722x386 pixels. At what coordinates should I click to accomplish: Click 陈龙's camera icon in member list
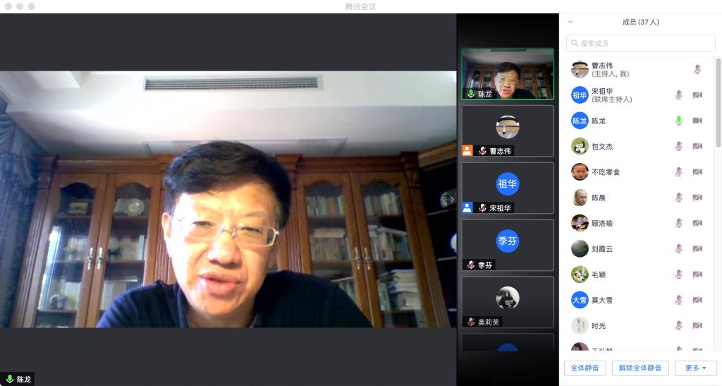click(697, 121)
